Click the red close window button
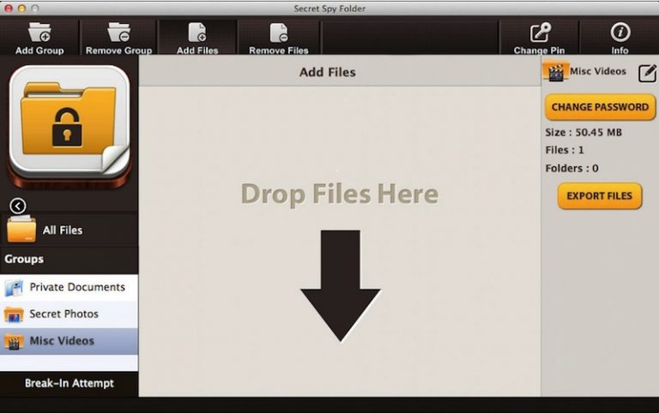Image resolution: width=659 pixels, height=413 pixels. [9, 9]
